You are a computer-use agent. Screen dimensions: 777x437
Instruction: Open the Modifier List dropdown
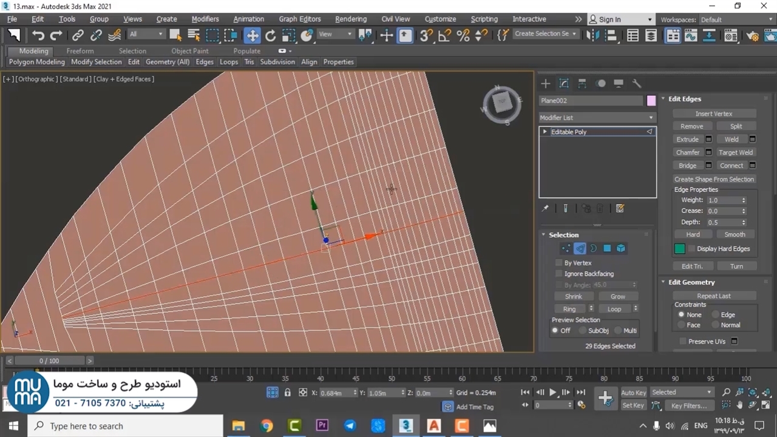(597, 118)
